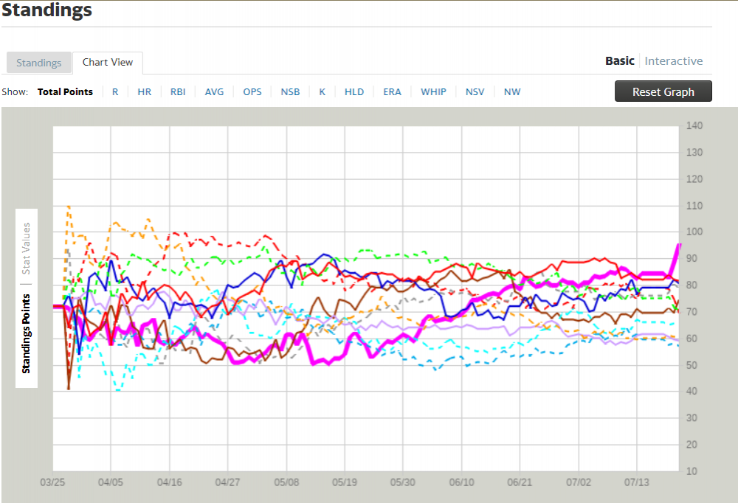Image resolution: width=738 pixels, height=503 pixels.
Task: Show the NSB stat chart
Action: tap(290, 92)
